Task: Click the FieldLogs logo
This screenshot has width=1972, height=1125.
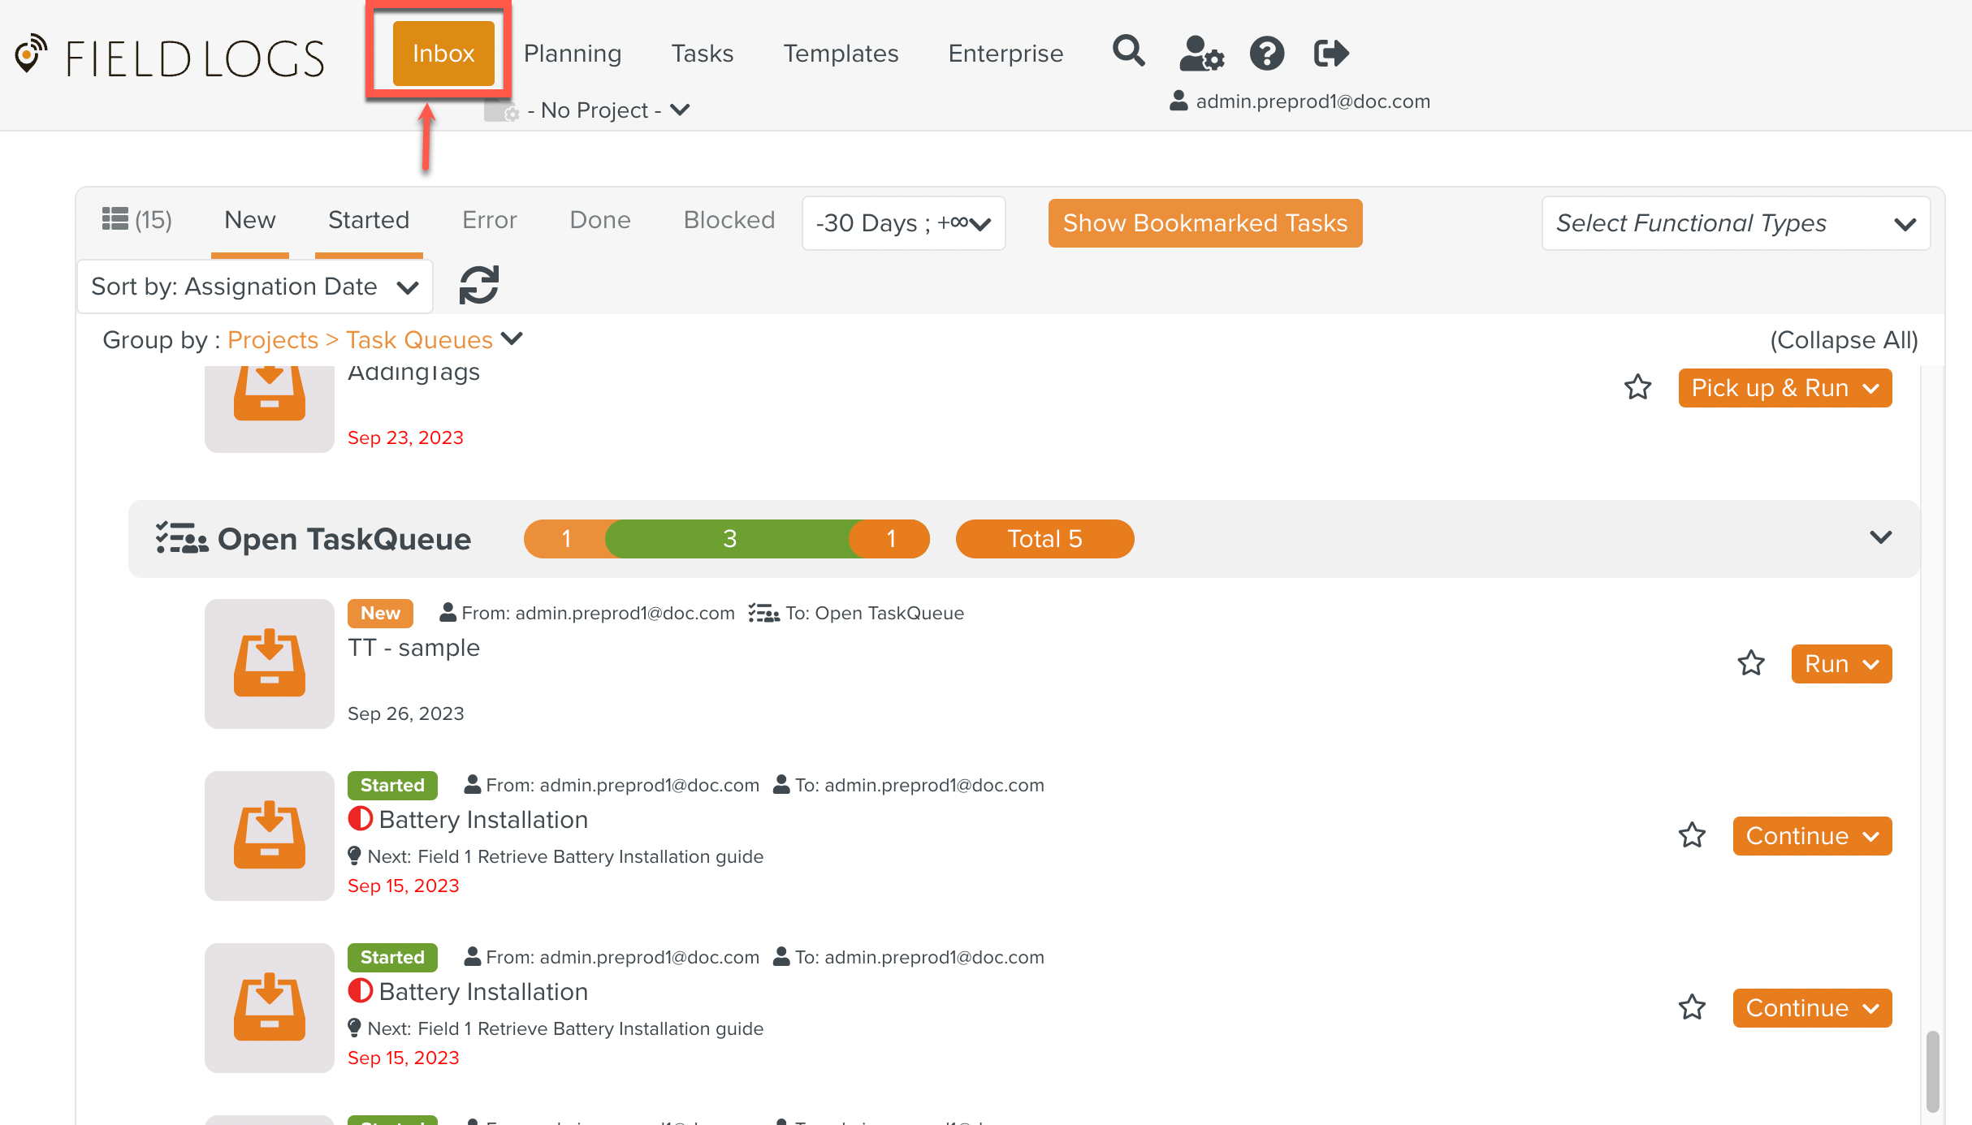Action: (169, 57)
